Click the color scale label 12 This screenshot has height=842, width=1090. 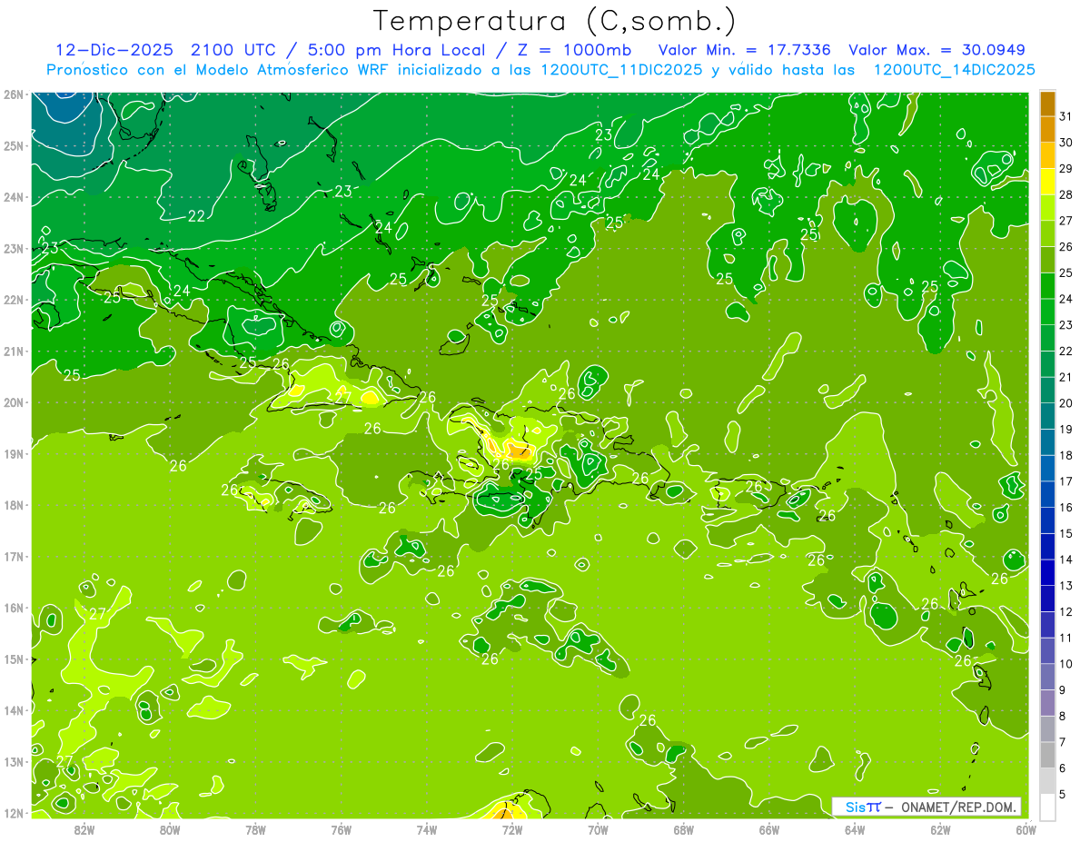[x=1066, y=611]
